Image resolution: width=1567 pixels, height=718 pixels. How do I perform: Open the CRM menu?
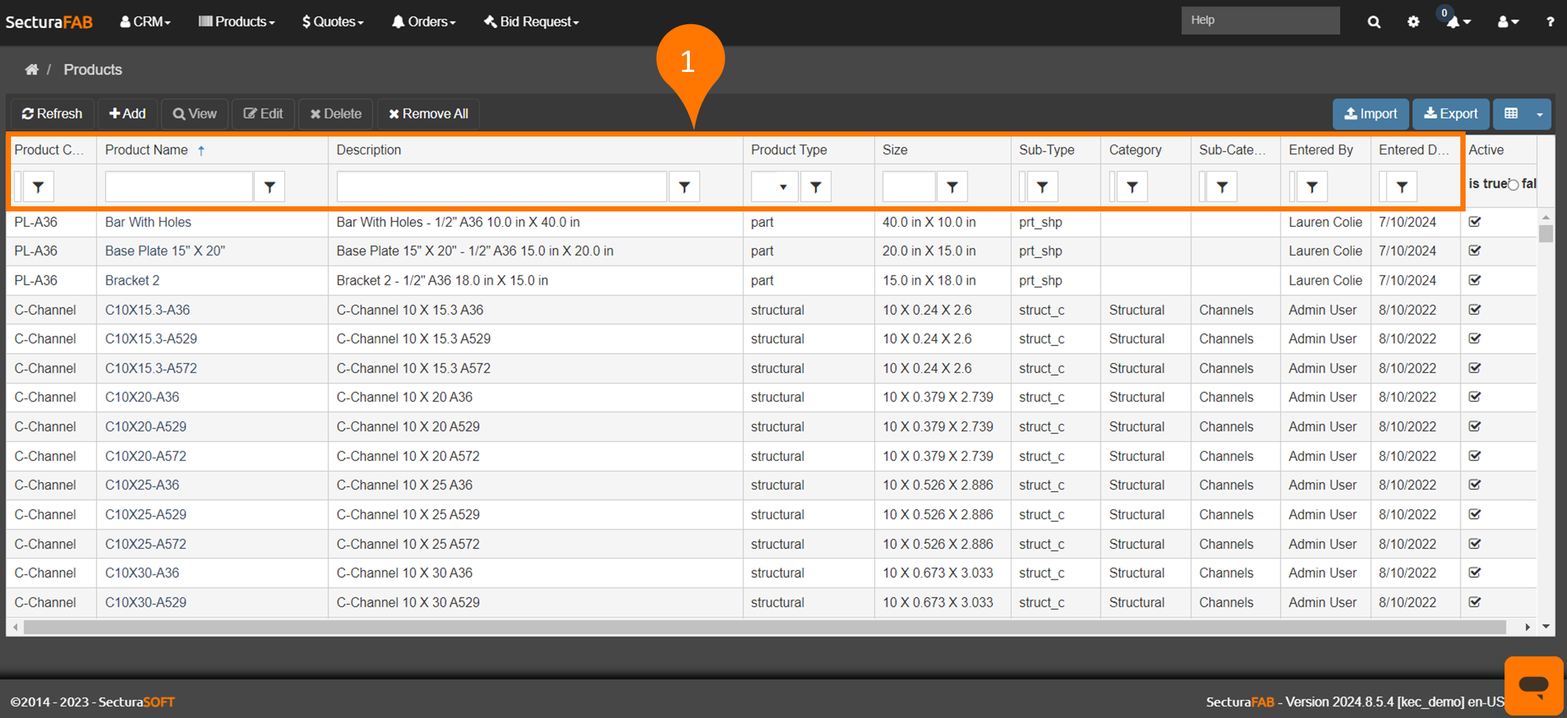coord(145,22)
